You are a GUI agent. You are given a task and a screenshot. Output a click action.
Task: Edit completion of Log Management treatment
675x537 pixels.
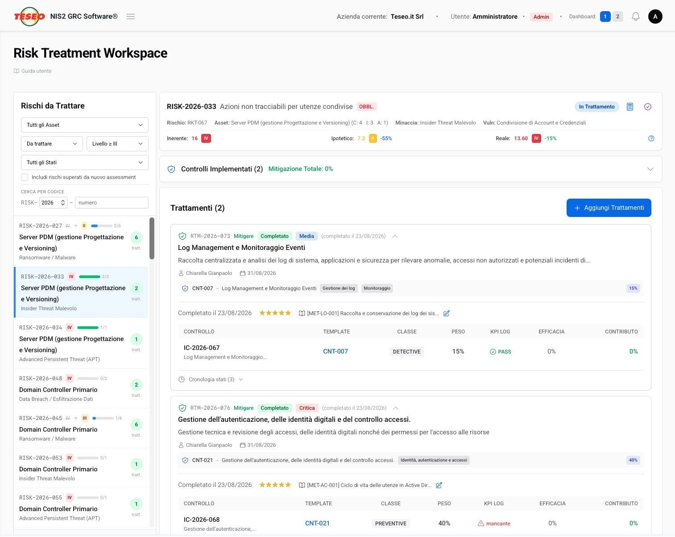click(447, 313)
